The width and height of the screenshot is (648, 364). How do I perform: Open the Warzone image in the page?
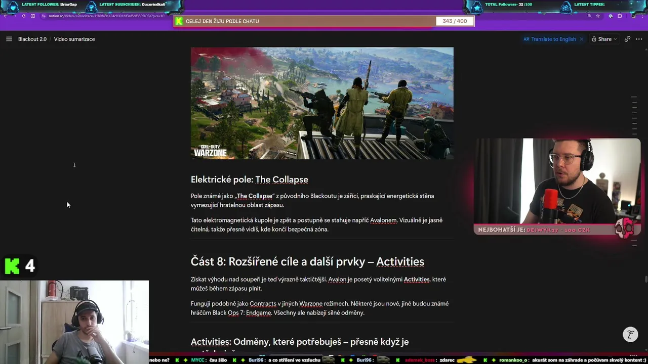[x=322, y=103]
